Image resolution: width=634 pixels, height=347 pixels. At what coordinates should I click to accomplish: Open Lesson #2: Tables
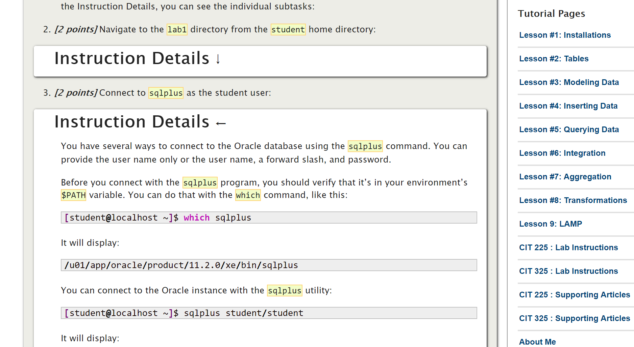point(553,58)
